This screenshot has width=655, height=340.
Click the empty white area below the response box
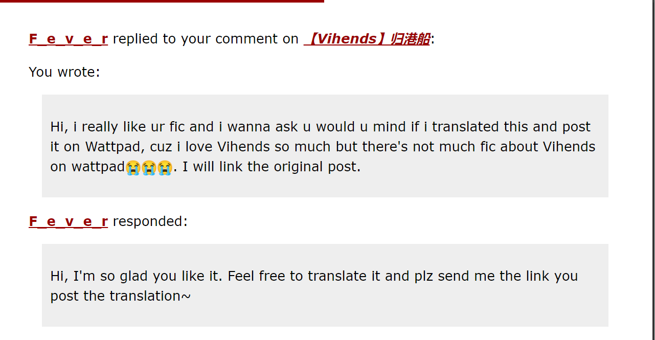325,334
